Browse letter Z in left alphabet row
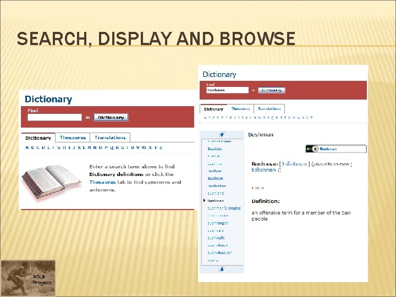 (x=161, y=147)
